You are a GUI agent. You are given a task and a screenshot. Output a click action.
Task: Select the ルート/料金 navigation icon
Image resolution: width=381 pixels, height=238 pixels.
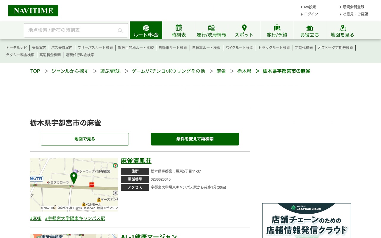click(146, 28)
